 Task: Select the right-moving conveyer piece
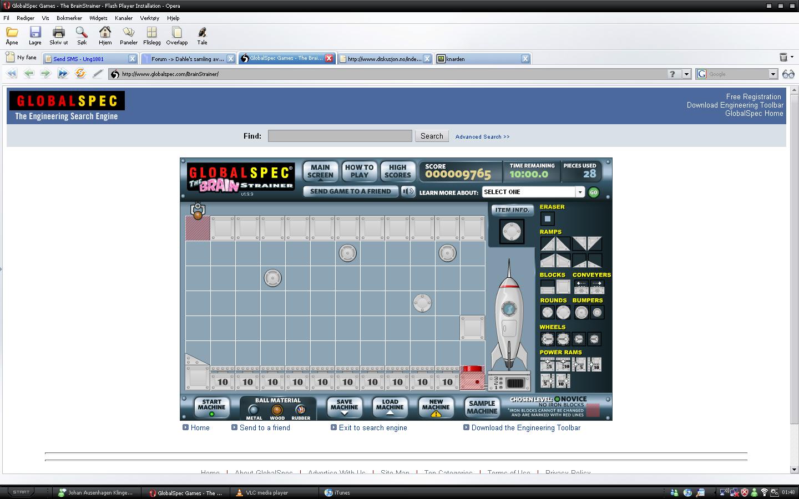click(597, 287)
